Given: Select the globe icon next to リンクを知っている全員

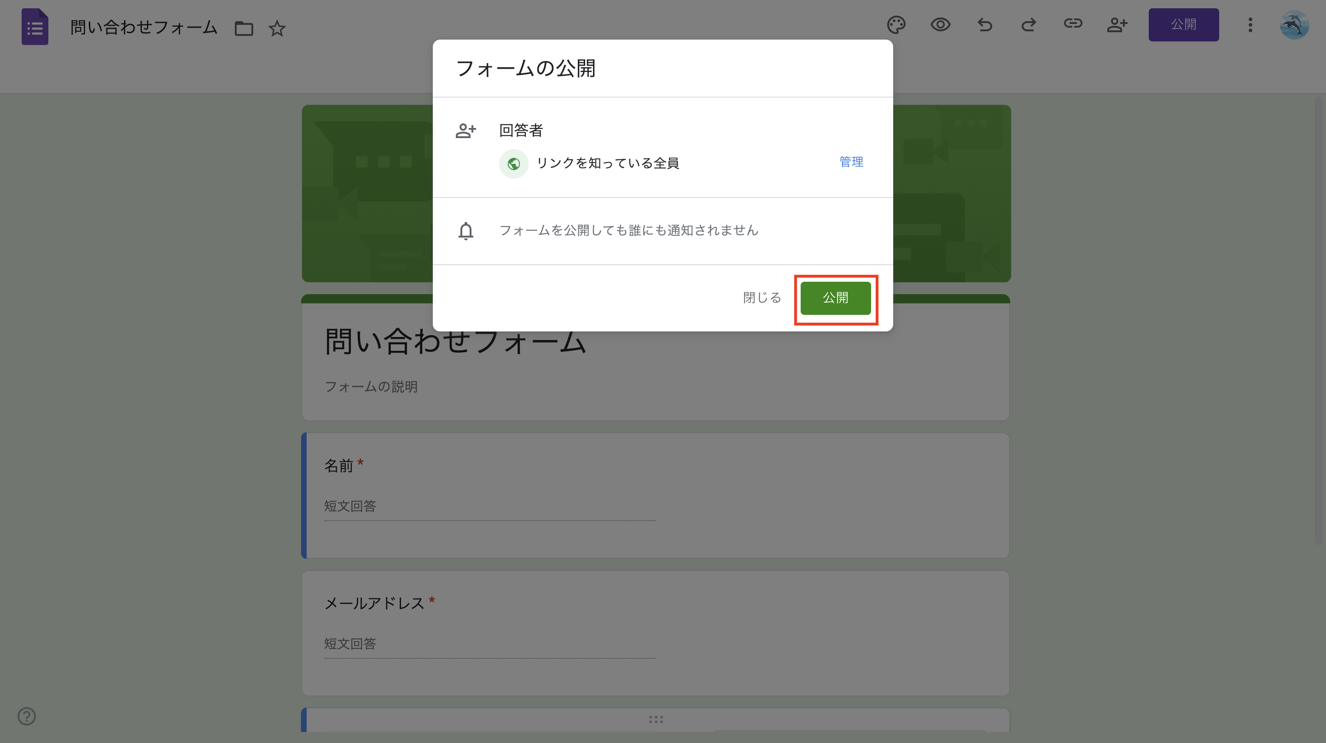Looking at the screenshot, I should [x=513, y=163].
